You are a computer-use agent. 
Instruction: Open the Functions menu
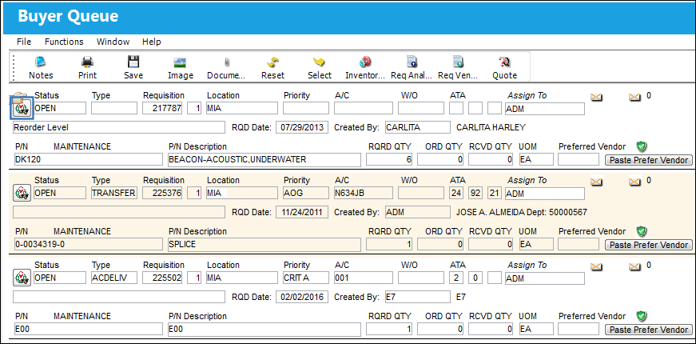click(x=64, y=42)
